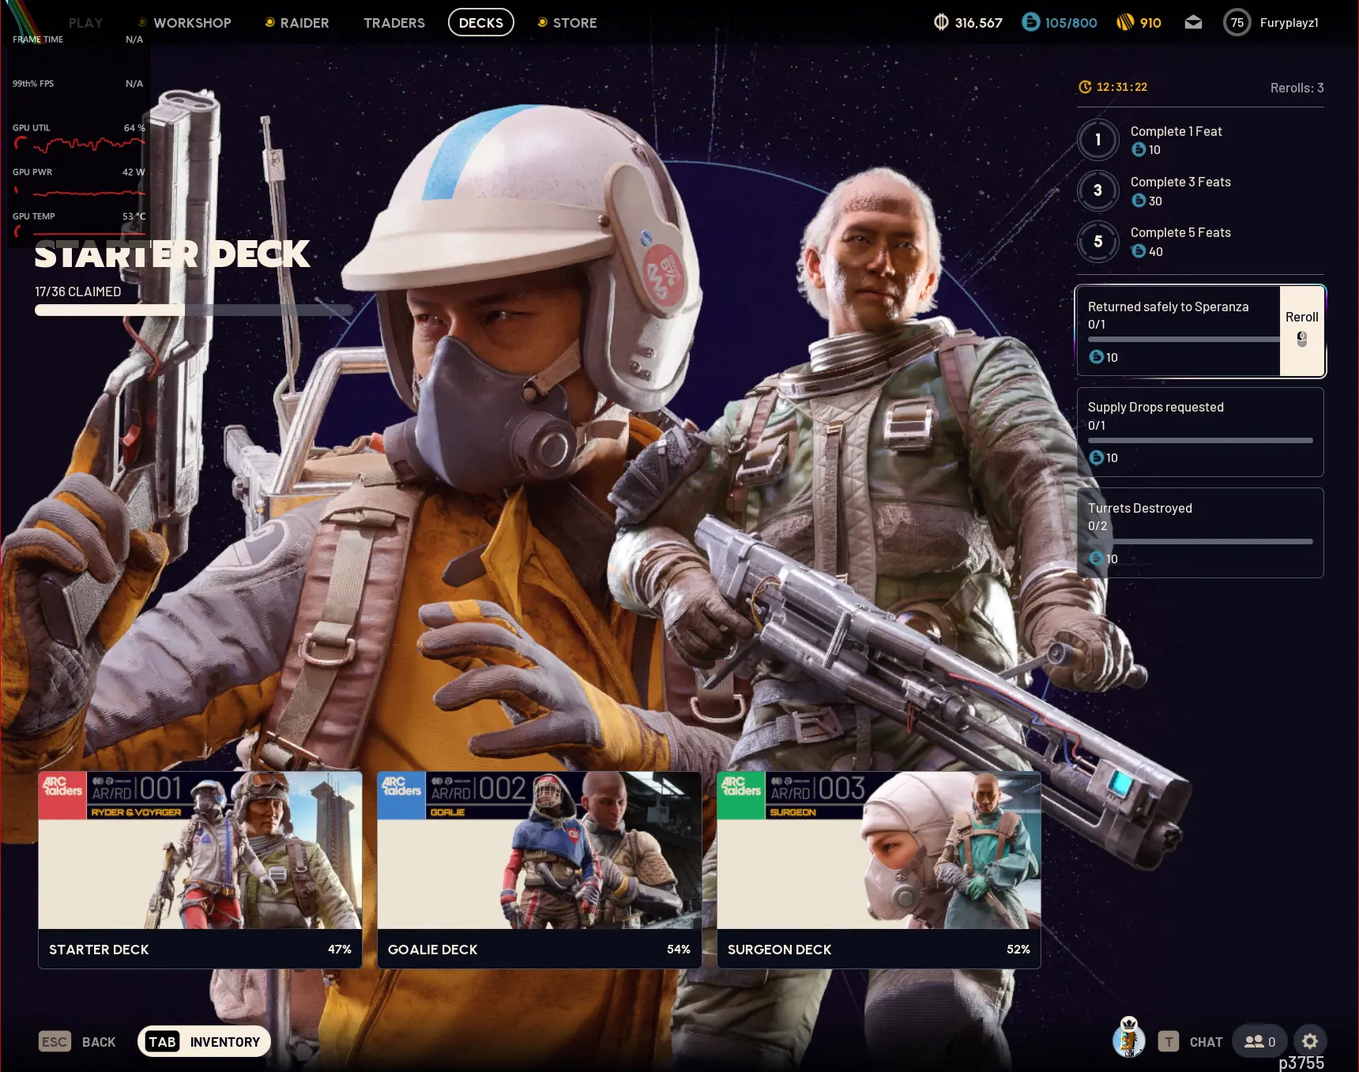Screen dimensions: 1359x1072
Task: Click the Furyplayz1 username
Action: tap(1289, 23)
